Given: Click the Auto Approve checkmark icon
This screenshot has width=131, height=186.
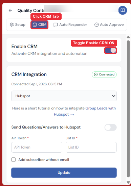Looking at the screenshot, I should [x=96, y=25].
